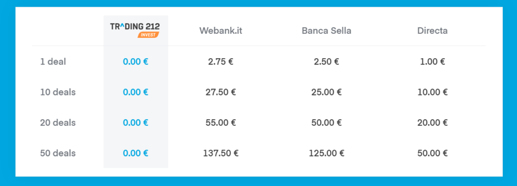This screenshot has width=517, height=186.
Task: Click the Directa 20.00 € value
Action: [433, 123]
